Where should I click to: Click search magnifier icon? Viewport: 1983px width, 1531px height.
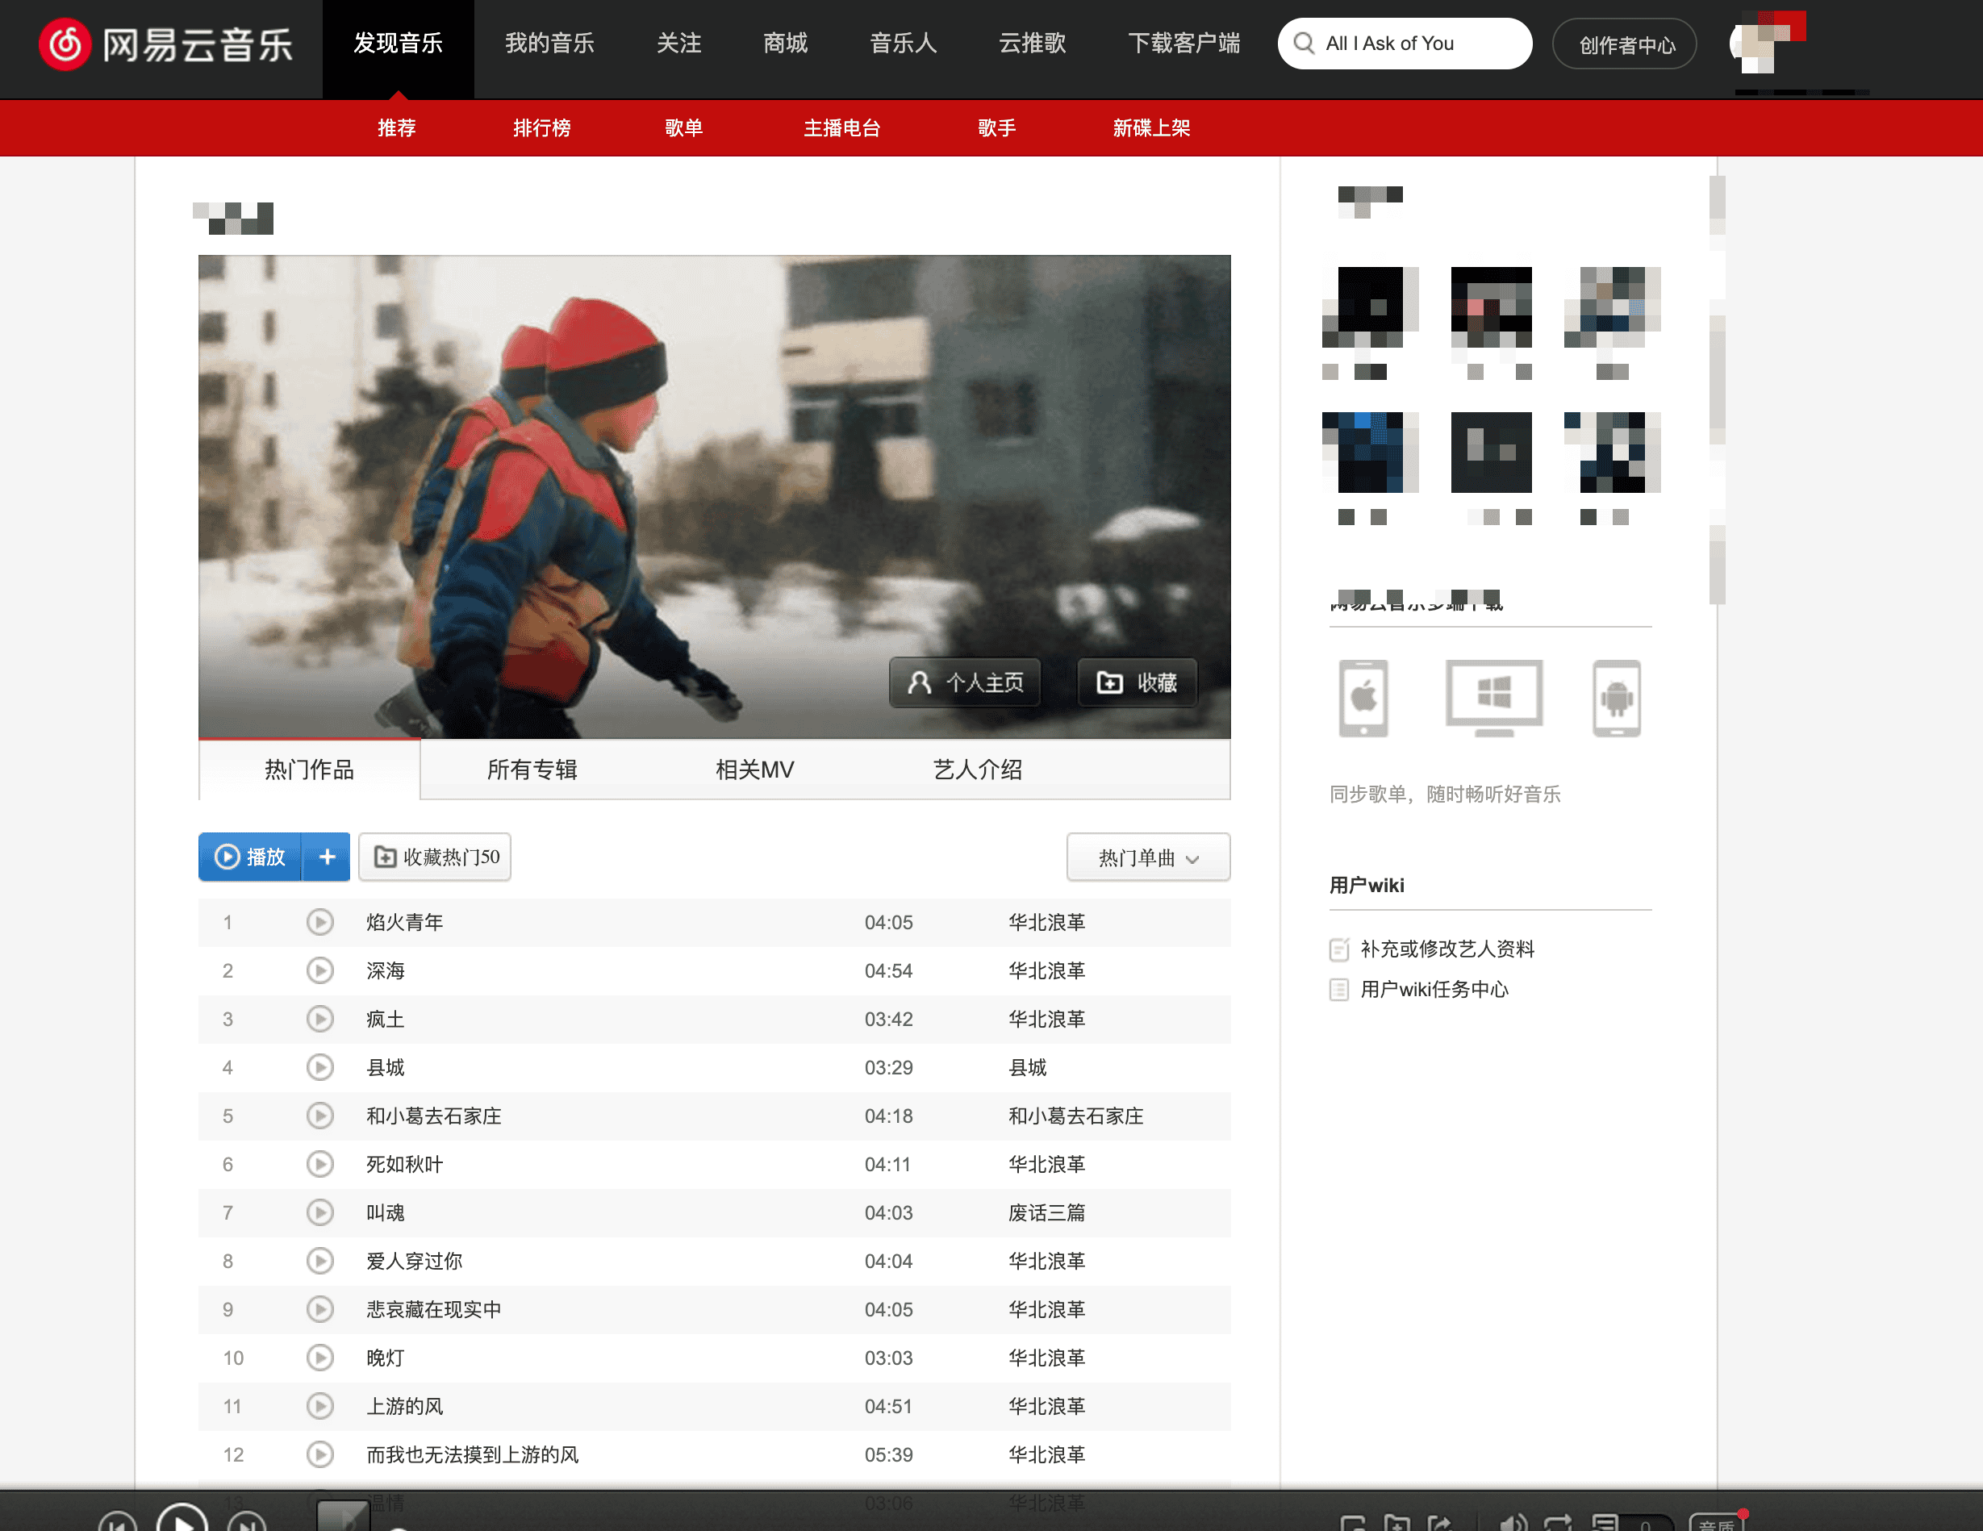[1304, 44]
